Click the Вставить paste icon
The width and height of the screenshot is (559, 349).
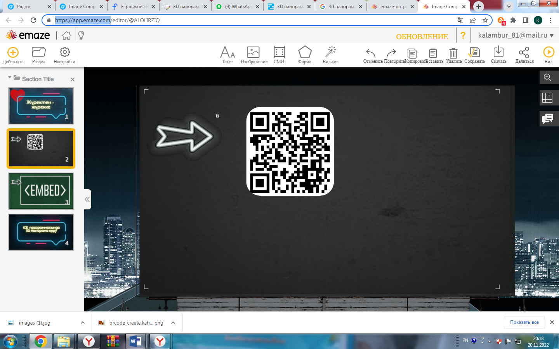433,53
